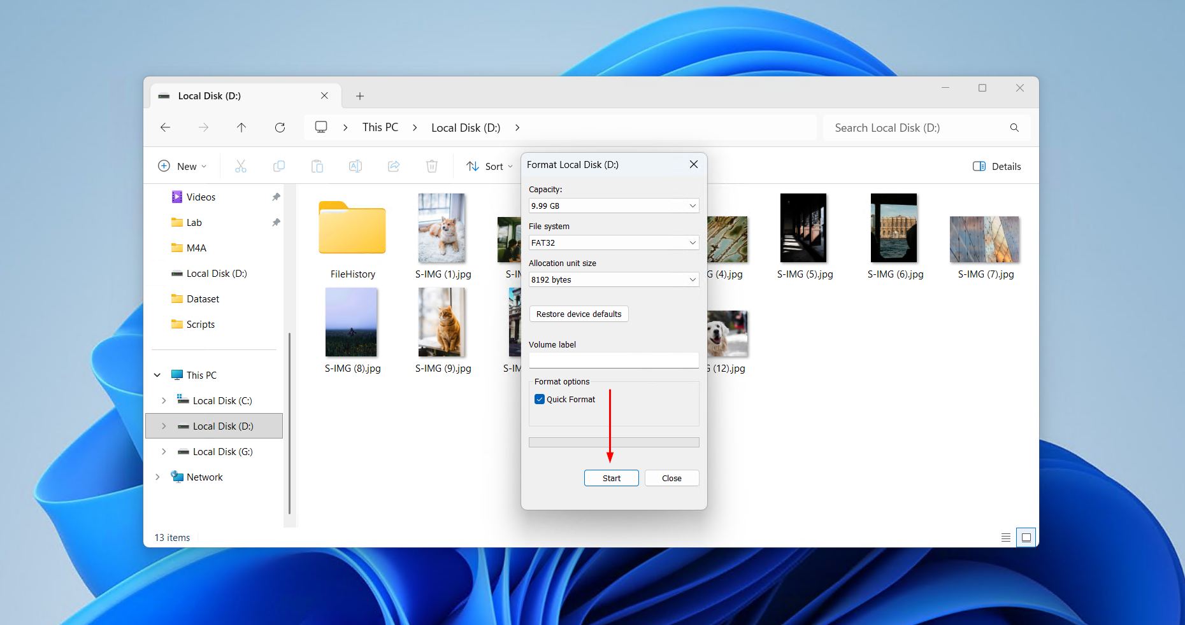Refresh the current folder view
The image size is (1185, 625).
coord(280,127)
